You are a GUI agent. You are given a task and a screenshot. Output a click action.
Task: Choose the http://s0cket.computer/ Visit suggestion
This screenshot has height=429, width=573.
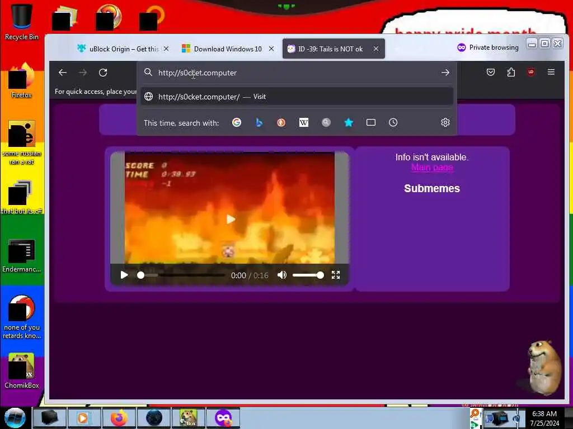297,97
